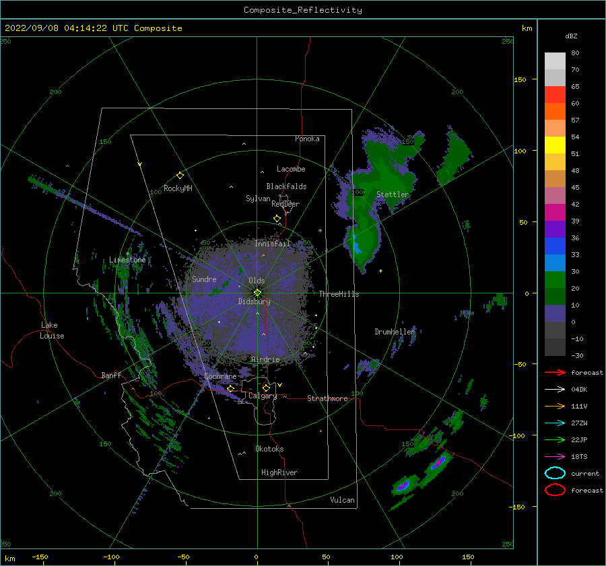
Task: Click the Stettler label on the map
Action: [x=393, y=194]
